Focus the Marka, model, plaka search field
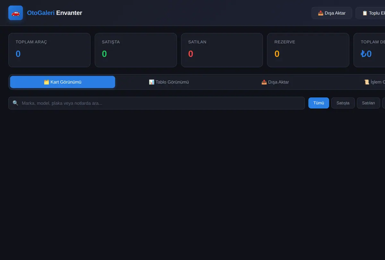Screen dimensions: 385x260 click(157, 103)
